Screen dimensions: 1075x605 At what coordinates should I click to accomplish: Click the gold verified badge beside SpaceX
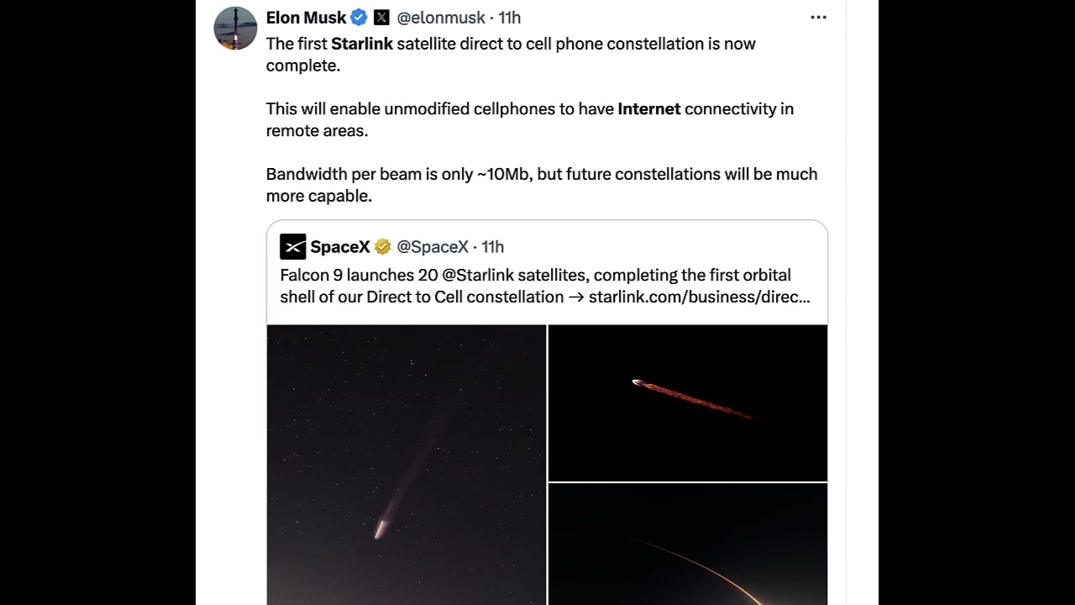(x=382, y=246)
